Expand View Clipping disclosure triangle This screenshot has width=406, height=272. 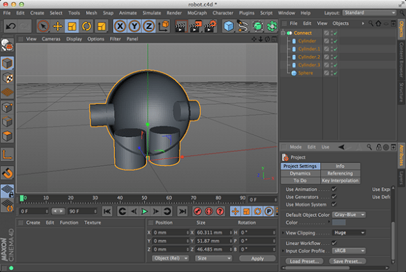(283, 233)
